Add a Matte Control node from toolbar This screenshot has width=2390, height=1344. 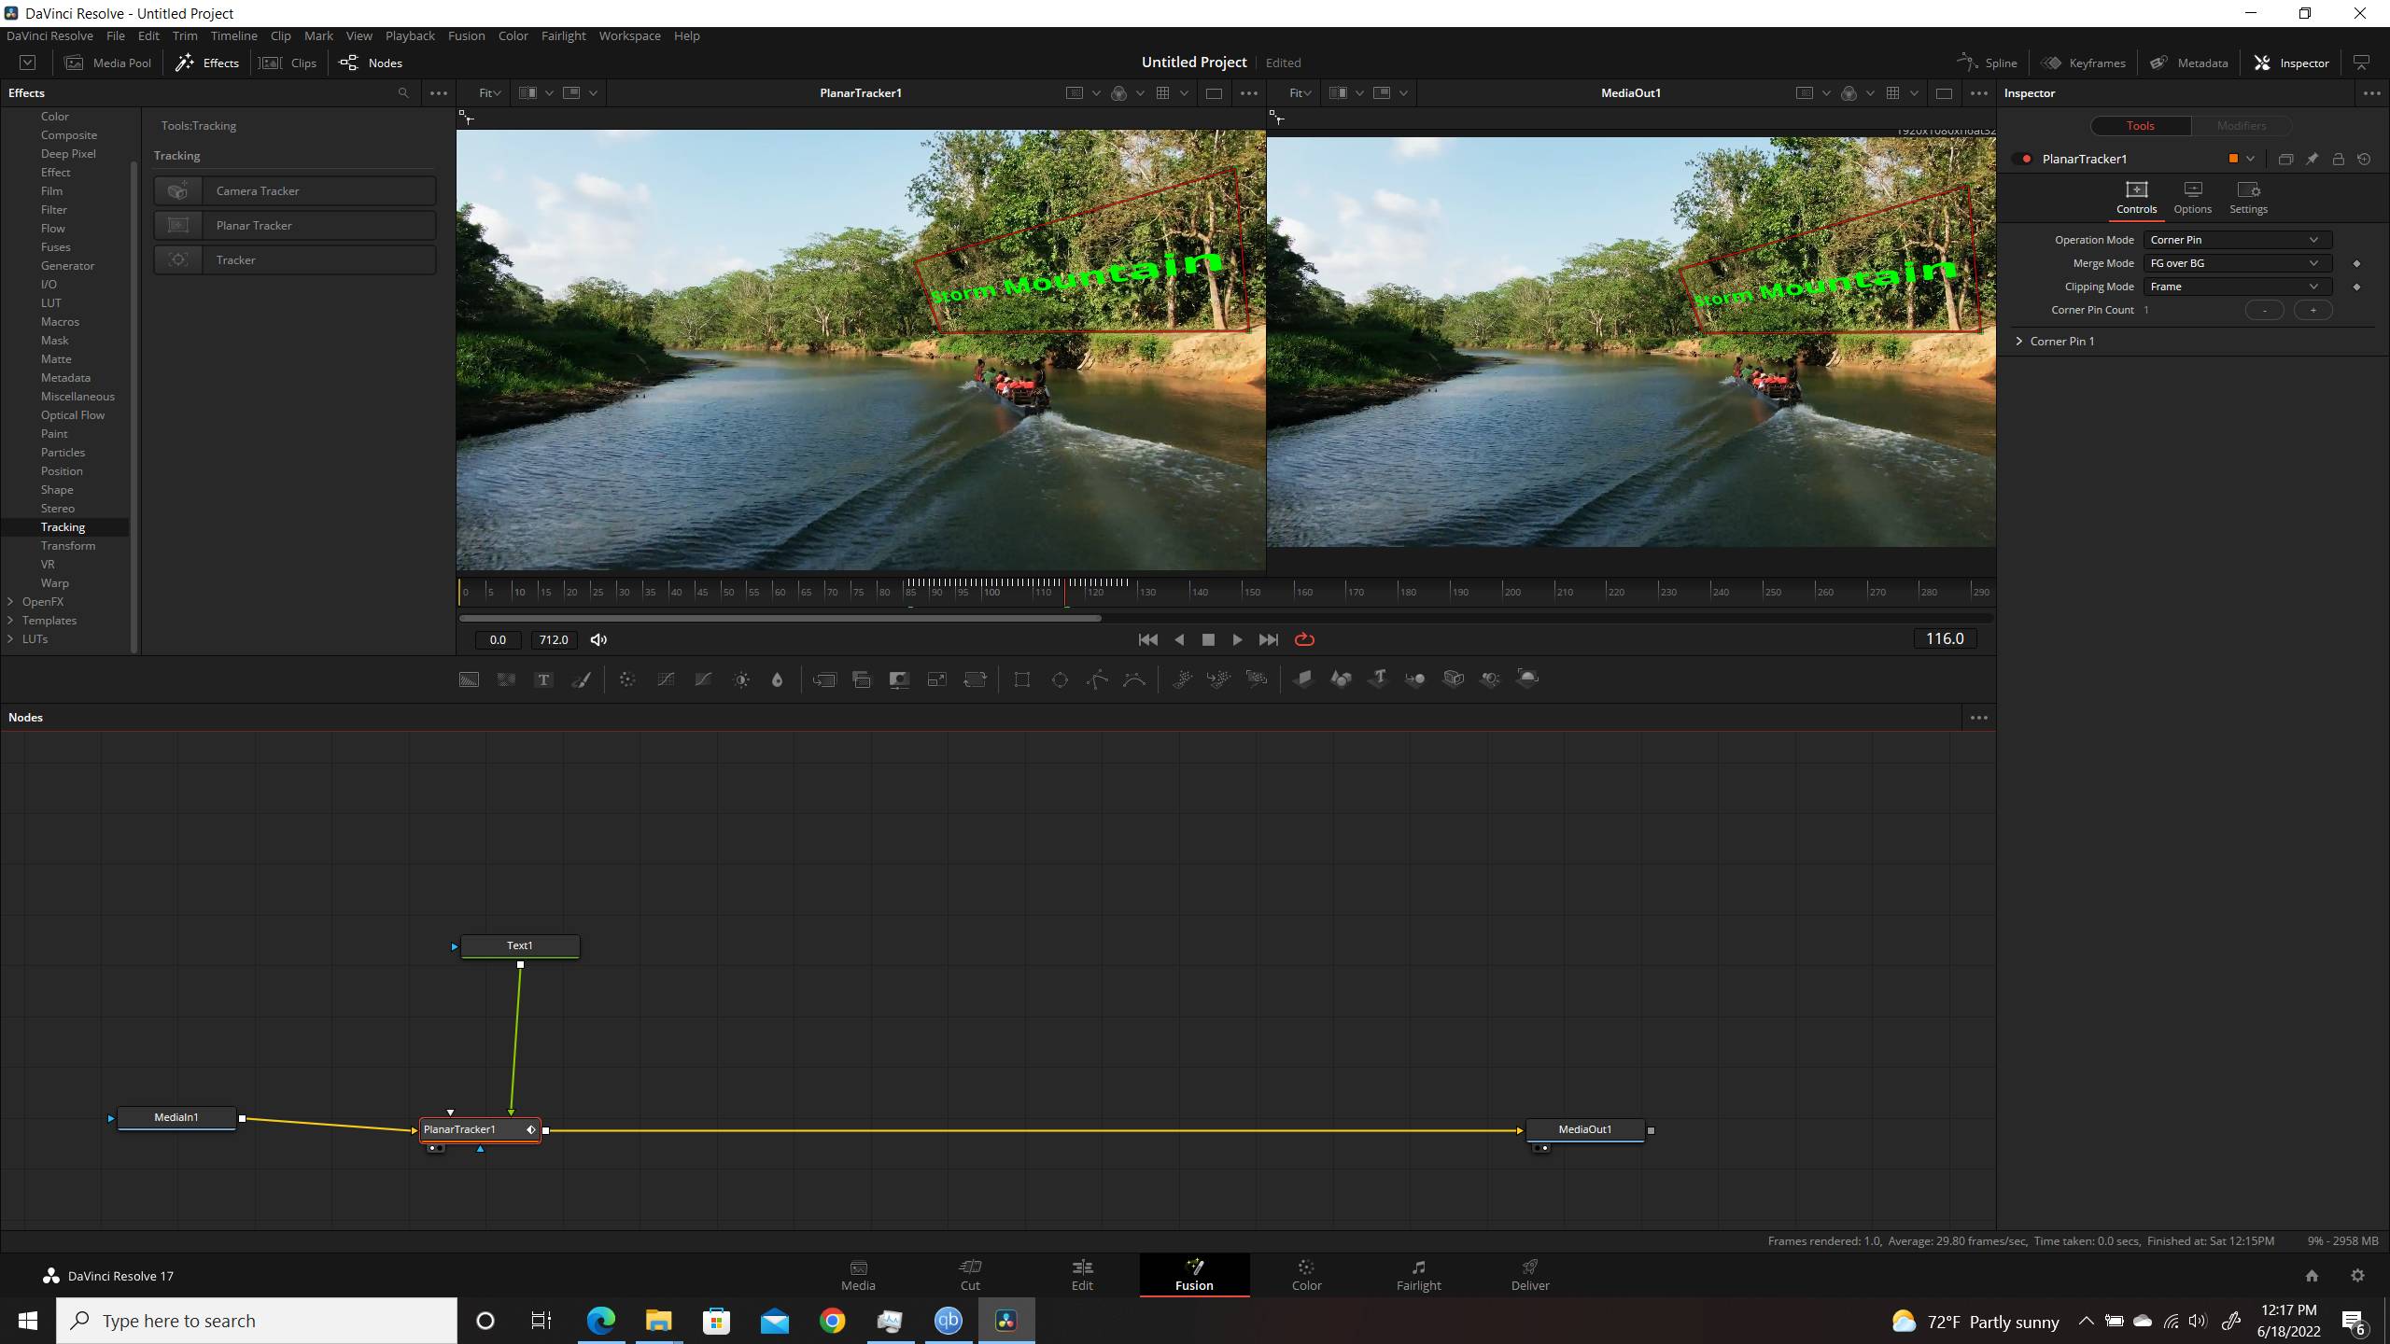pyautogui.click(x=899, y=679)
